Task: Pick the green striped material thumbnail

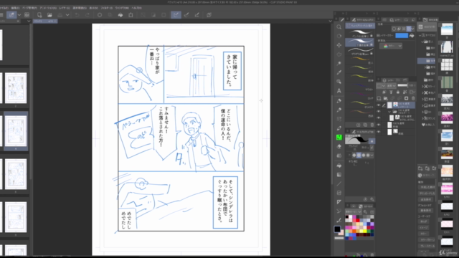Action: 447,82
